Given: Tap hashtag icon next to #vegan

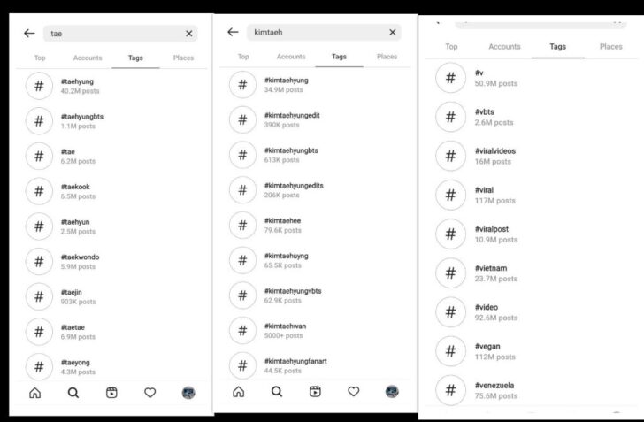Looking at the screenshot, I should 450,351.
